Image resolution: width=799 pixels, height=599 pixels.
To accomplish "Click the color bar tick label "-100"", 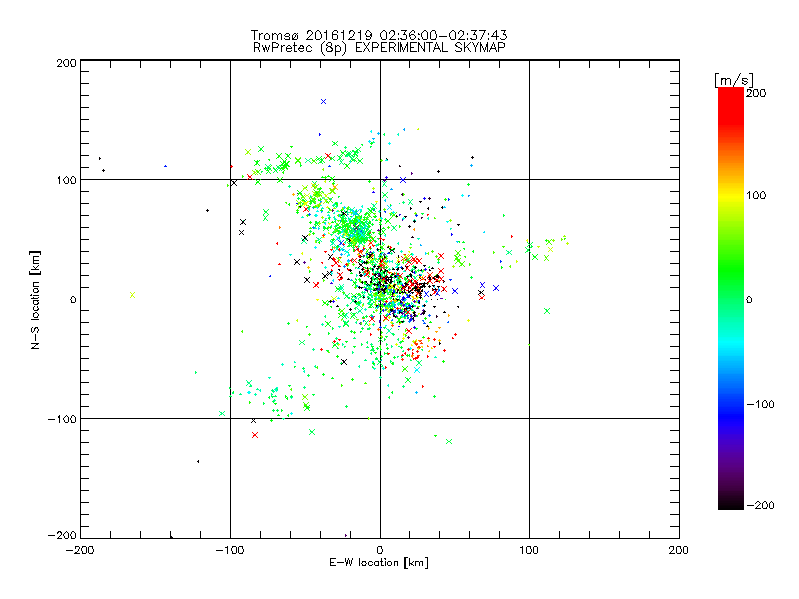I will click(x=760, y=404).
